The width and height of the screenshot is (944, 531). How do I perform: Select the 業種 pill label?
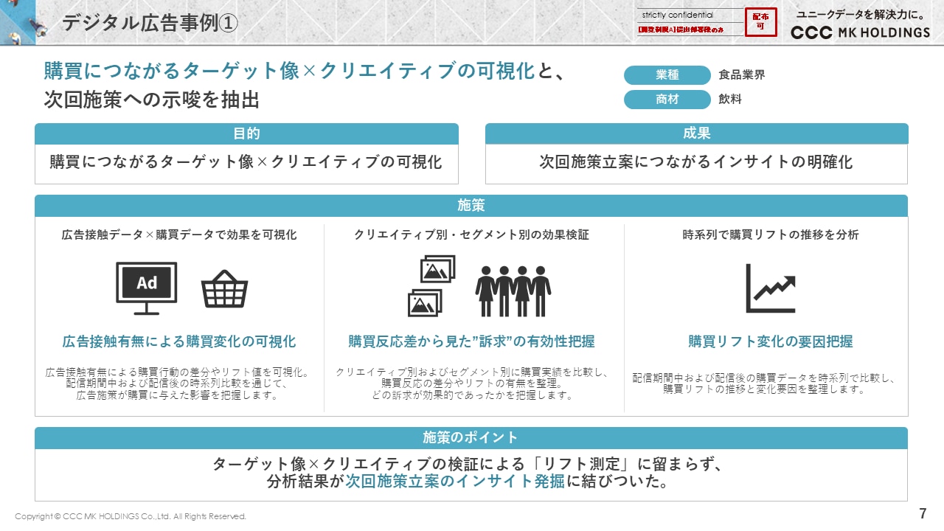[667, 75]
